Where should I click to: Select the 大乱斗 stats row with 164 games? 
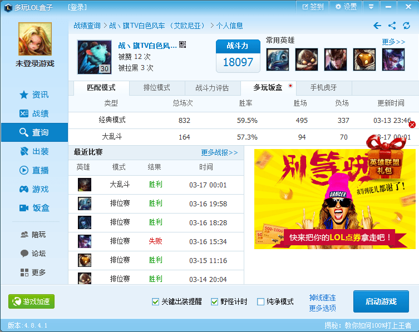[243, 137]
